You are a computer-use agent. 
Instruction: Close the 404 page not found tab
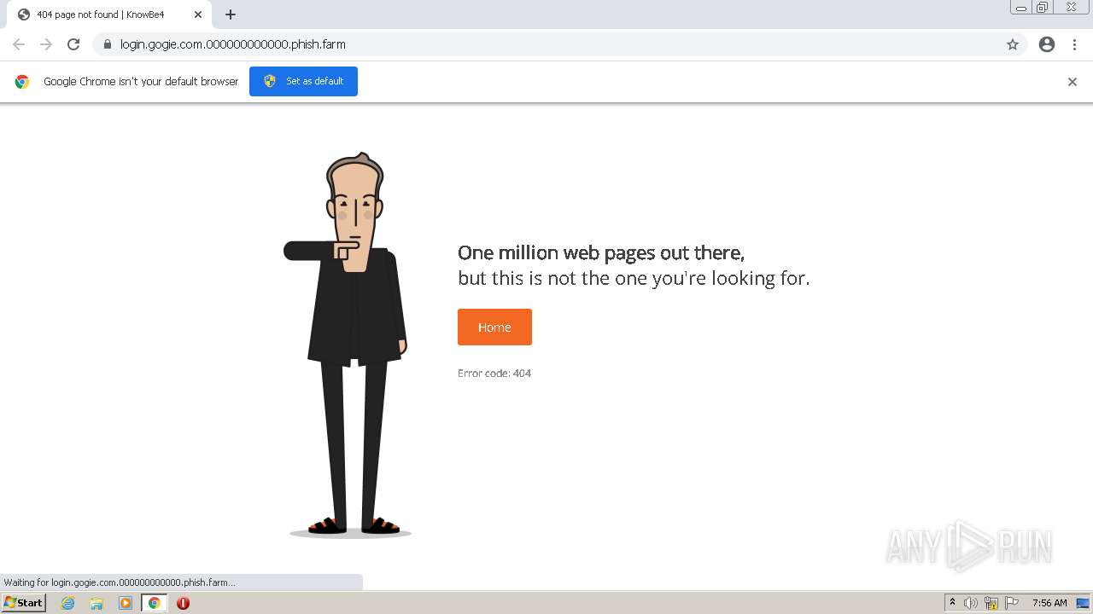[198, 14]
